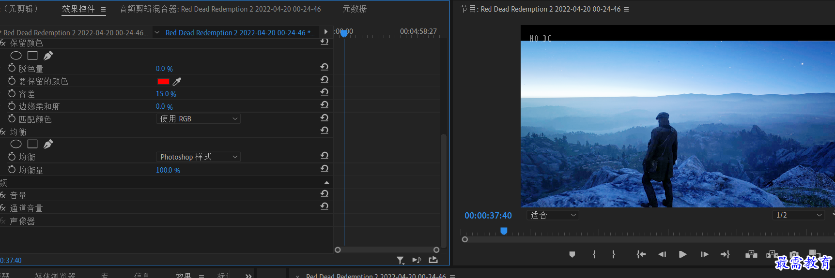Toggle fx bypass for 通道音量 effect
The image size is (835, 278).
[x=3, y=208]
